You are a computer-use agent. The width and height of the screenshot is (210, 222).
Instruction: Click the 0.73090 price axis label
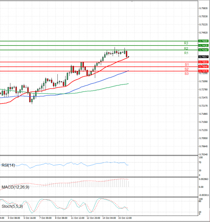point(203,81)
